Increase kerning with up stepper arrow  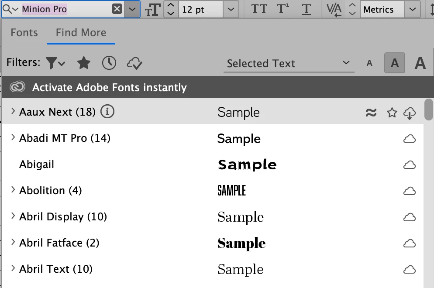click(352, 5)
